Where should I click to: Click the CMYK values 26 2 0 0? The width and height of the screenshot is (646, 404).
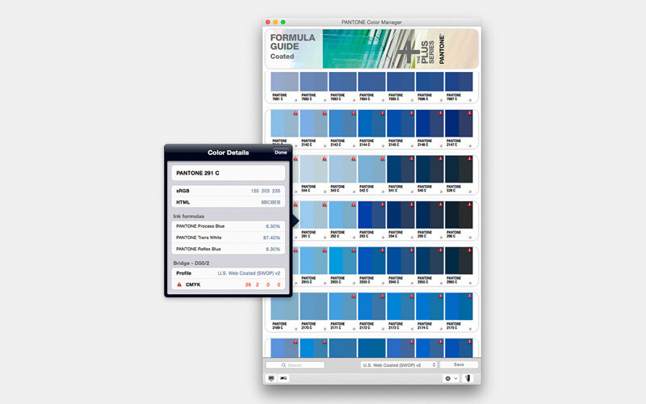tap(263, 285)
